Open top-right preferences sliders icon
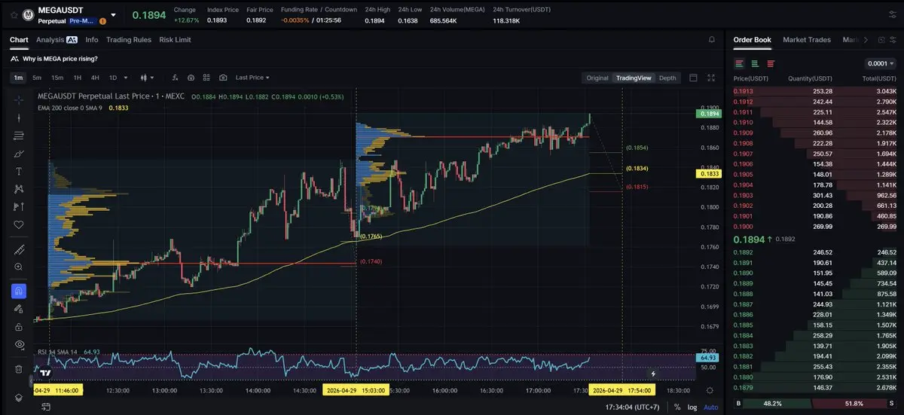 [894, 14]
